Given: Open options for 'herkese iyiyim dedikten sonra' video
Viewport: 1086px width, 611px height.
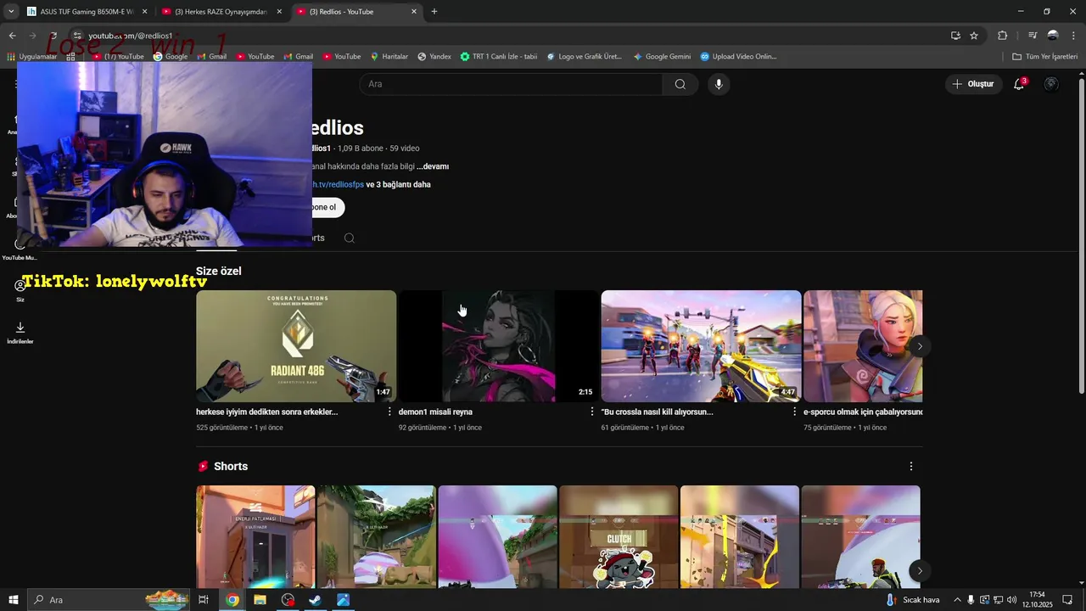Looking at the screenshot, I should [x=389, y=412].
